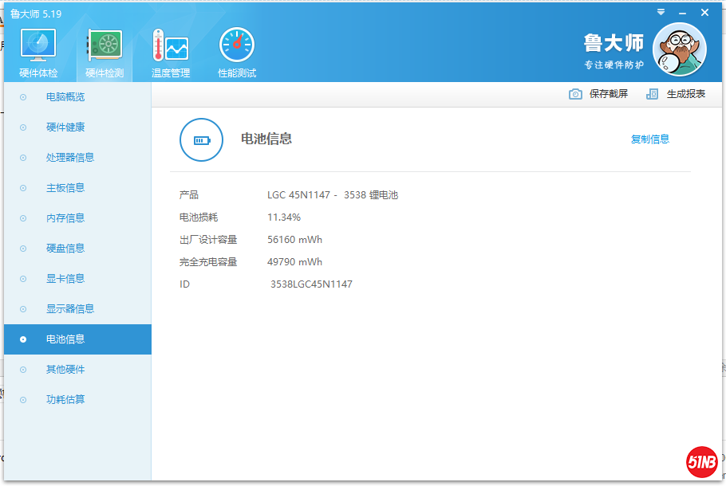Image resolution: width=726 pixels, height=486 pixels.
Task: Launch 性能测试 (Performance Test) speedometer icon
Action: (235, 45)
